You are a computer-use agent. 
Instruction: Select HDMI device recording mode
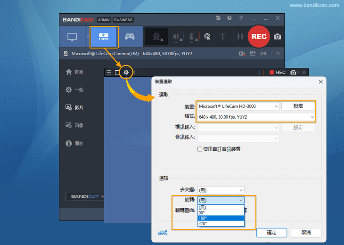pyautogui.click(x=104, y=37)
